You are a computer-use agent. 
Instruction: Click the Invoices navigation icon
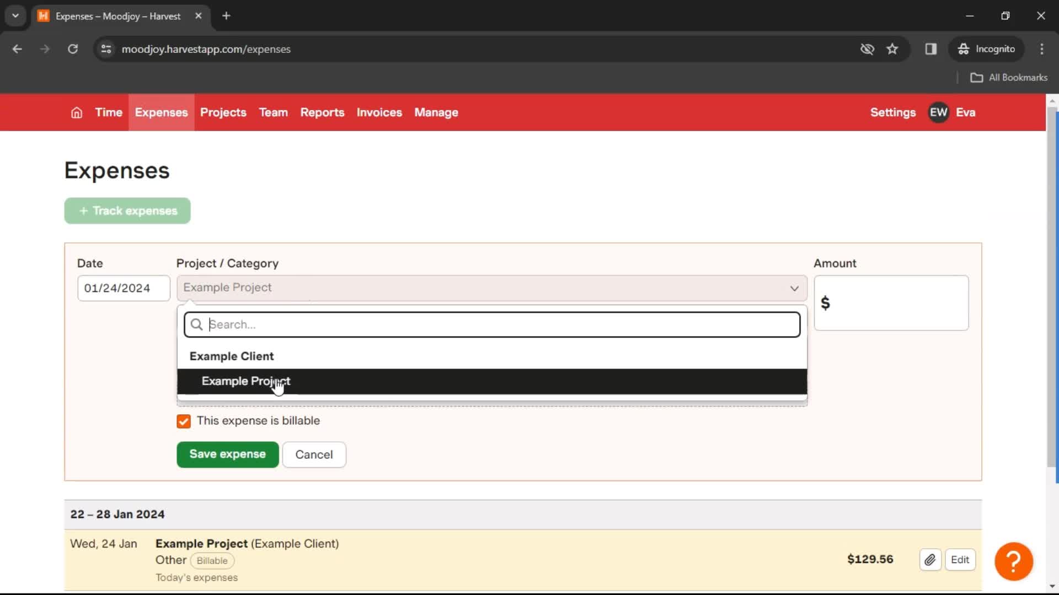click(x=379, y=112)
